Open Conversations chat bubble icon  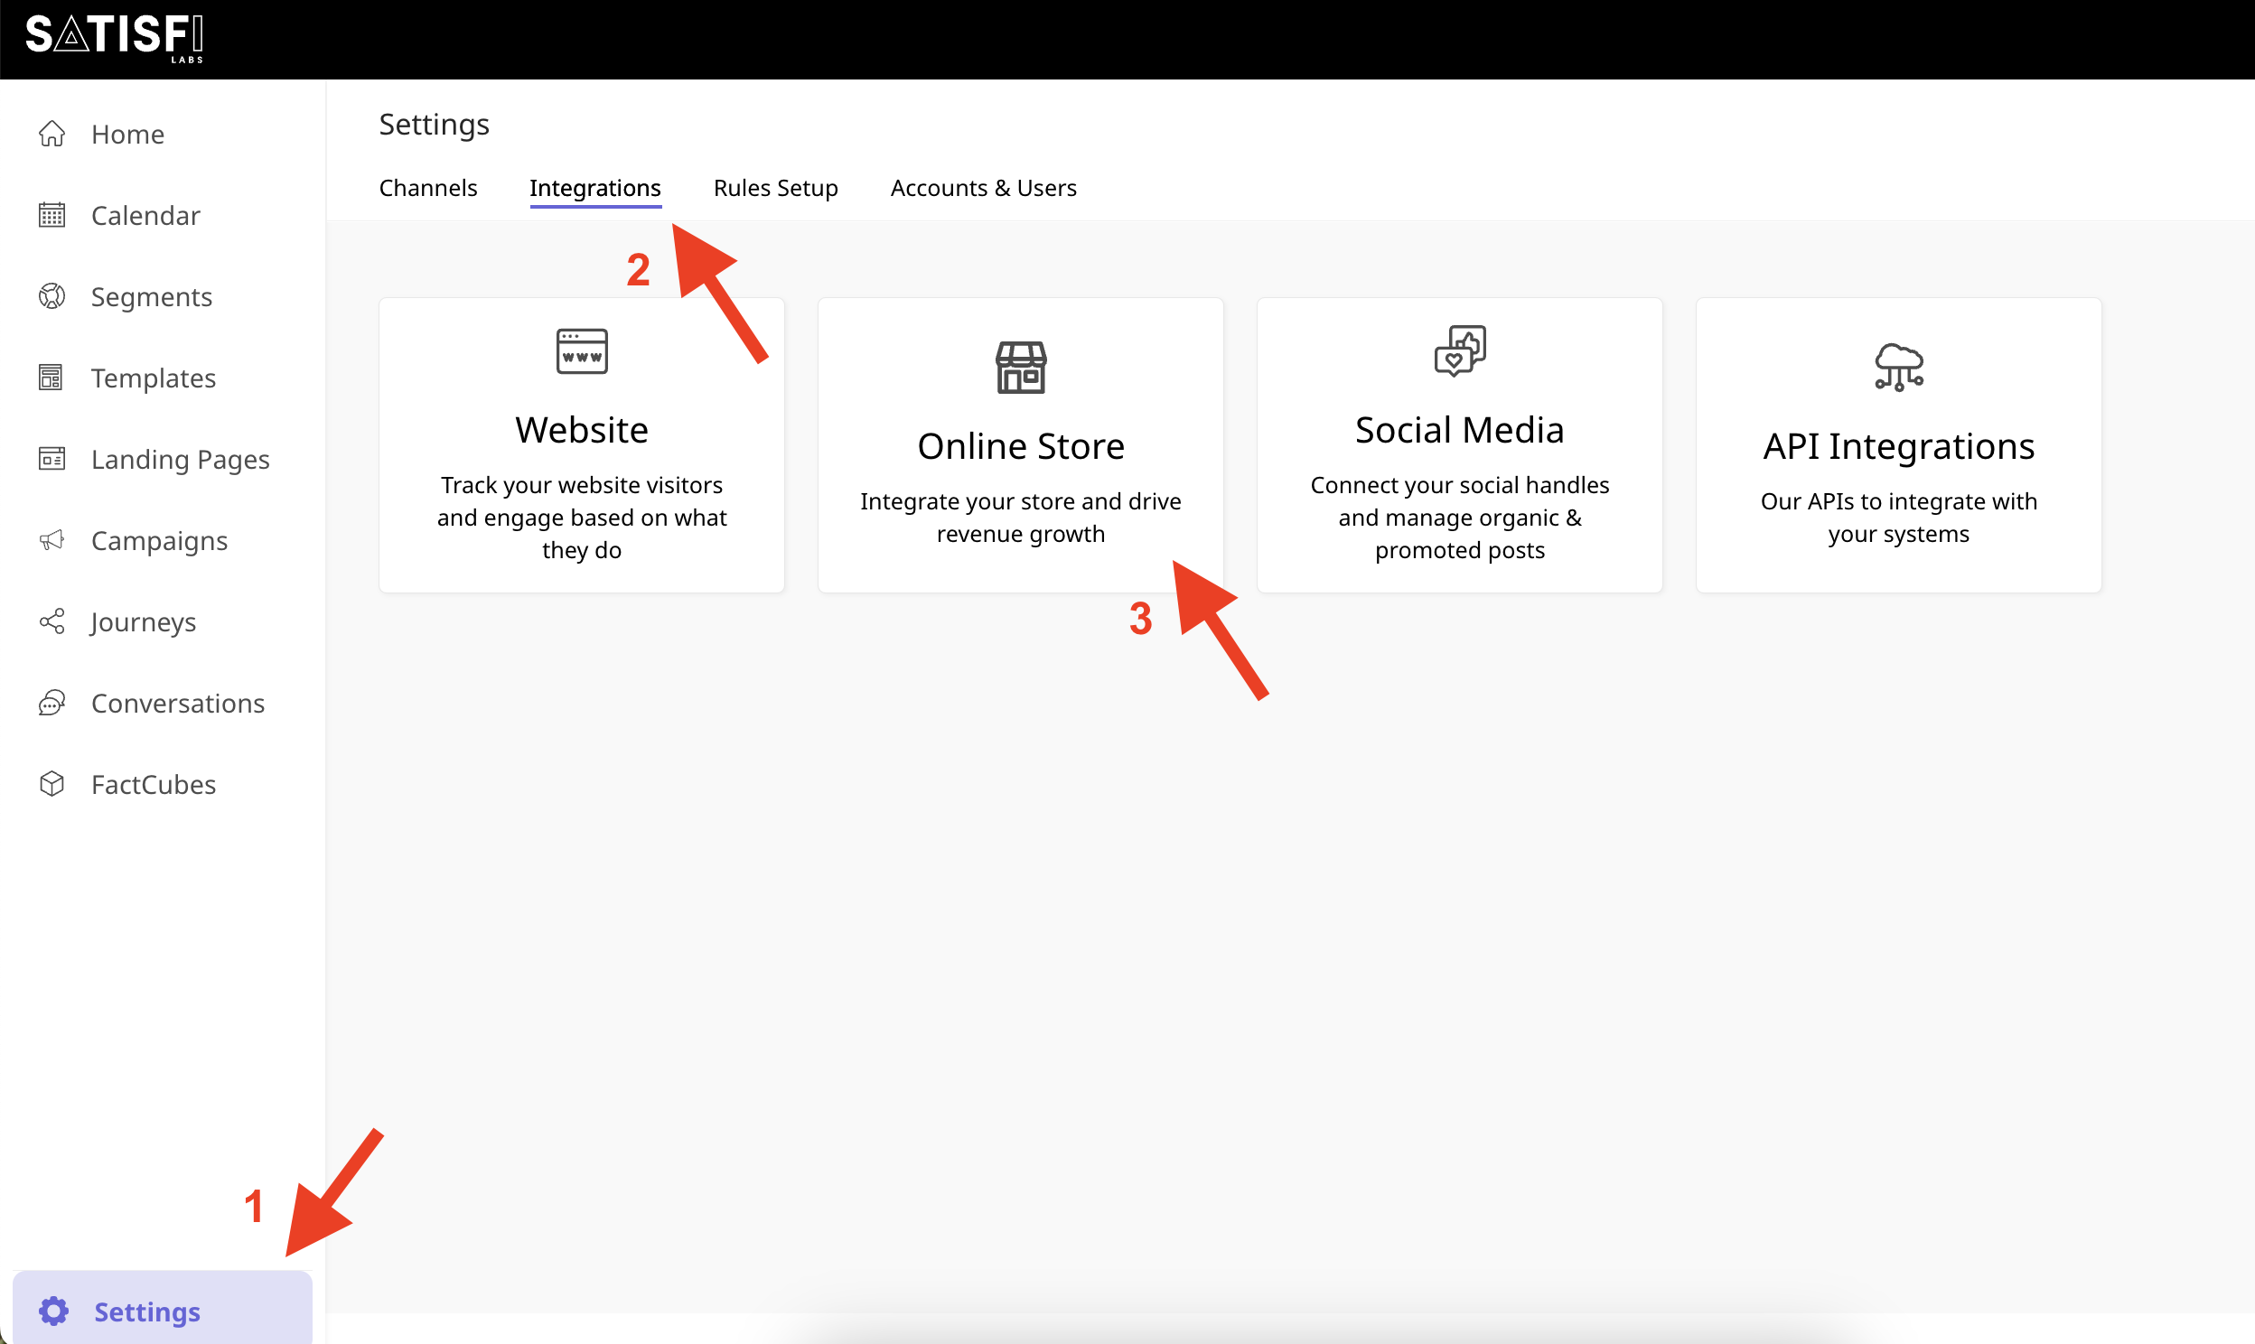51,703
